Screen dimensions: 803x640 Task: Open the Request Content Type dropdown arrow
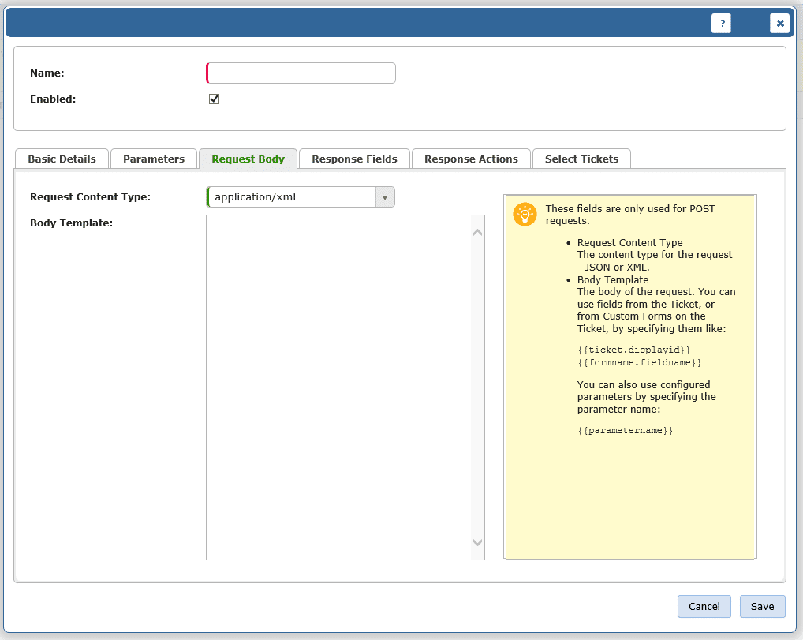[x=385, y=196]
